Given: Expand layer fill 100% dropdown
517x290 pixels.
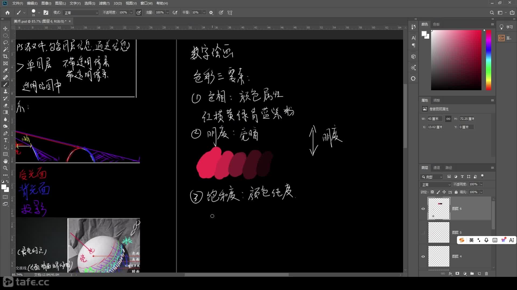Looking at the screenshot, I should [481, 192].
